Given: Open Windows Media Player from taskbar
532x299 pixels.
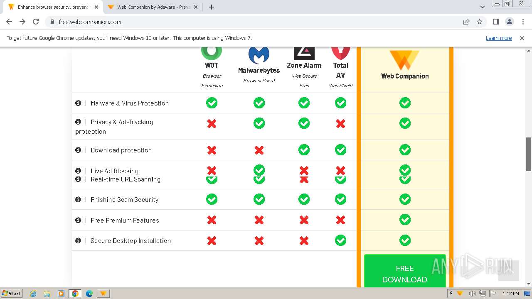Looking at the screenshot, I should tap(61, 293).
